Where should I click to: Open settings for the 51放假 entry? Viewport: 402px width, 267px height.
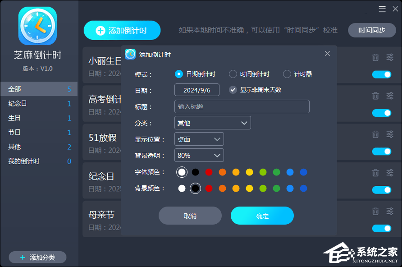click(x=389, y=134)
